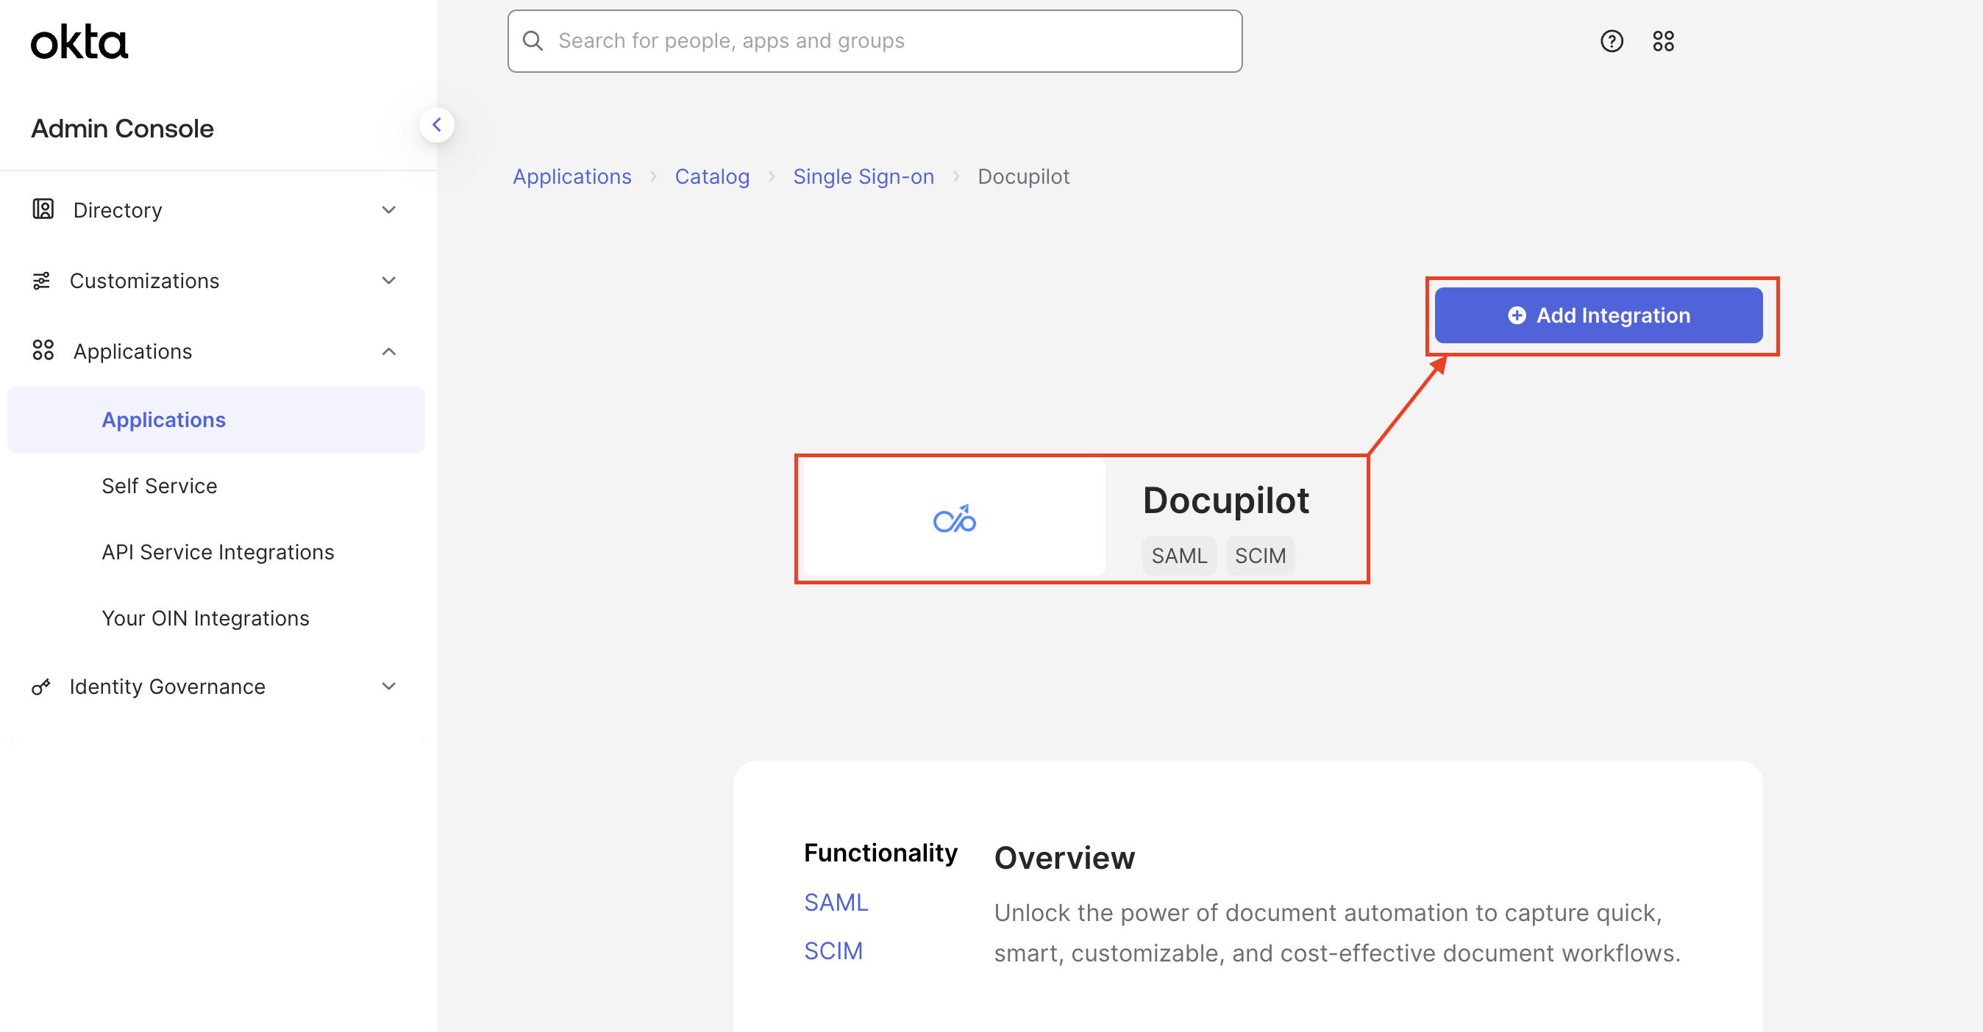This screenshot has width=1983, height=1032.
Task: Collapse the sidebar with the arrow button
Action: pos(436,124)
